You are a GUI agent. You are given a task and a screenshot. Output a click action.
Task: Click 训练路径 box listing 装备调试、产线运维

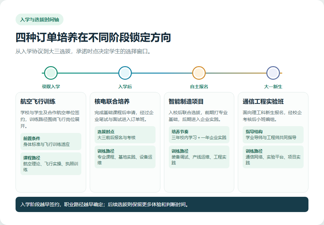point(199,157)
